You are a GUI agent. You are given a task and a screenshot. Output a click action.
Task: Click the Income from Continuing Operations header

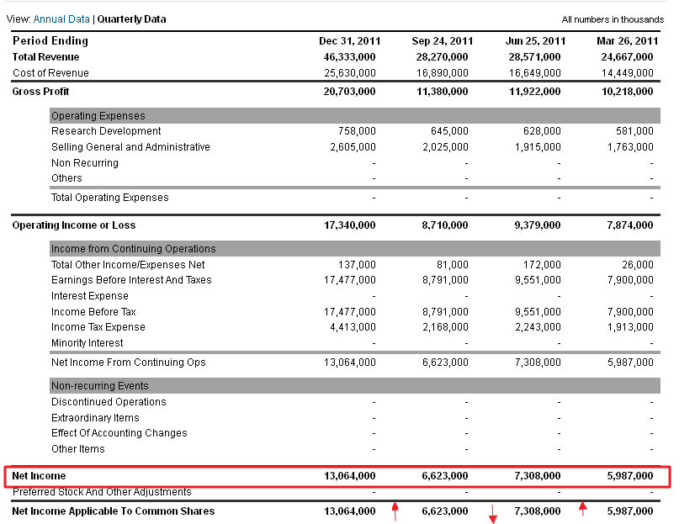pyautogui.click(x=133, y=249)
